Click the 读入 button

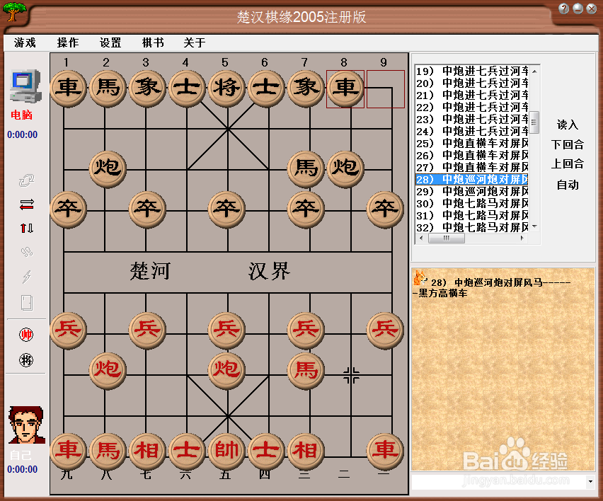[x=567, y=125]
